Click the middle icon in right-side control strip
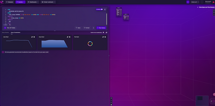The height and width of the screenshot is (106, 215). (214, 12)
